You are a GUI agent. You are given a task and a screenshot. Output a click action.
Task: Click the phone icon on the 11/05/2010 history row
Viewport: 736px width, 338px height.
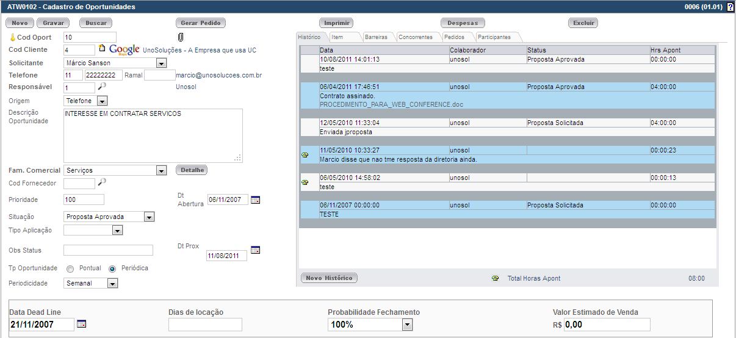click(x=305, y=155)
